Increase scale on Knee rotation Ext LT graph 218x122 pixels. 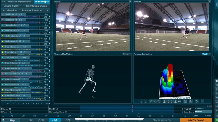(49, 49)
